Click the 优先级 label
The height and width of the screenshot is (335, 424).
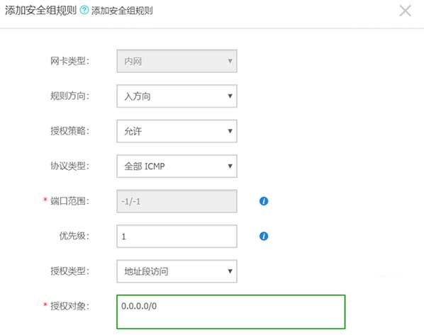[74, 236]
